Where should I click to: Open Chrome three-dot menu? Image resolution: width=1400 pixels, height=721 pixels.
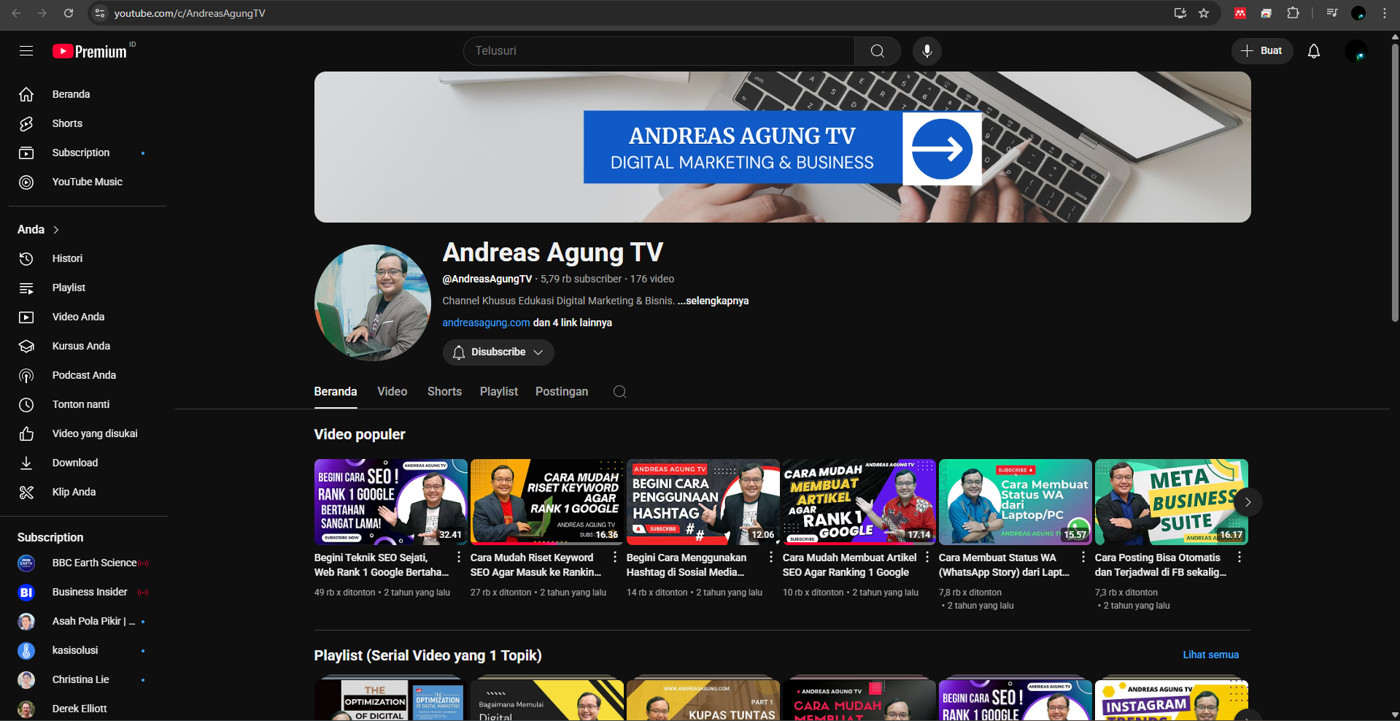click(x=1384, y=13)
